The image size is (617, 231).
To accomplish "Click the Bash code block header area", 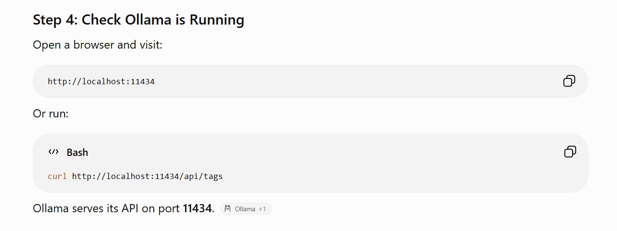I will pos(308,152).
